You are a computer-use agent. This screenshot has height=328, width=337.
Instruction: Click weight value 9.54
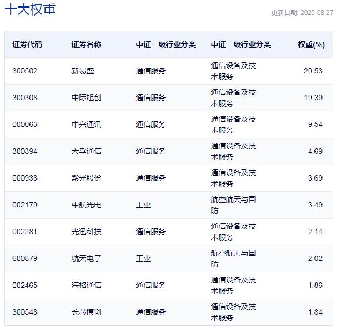point(315,124)
